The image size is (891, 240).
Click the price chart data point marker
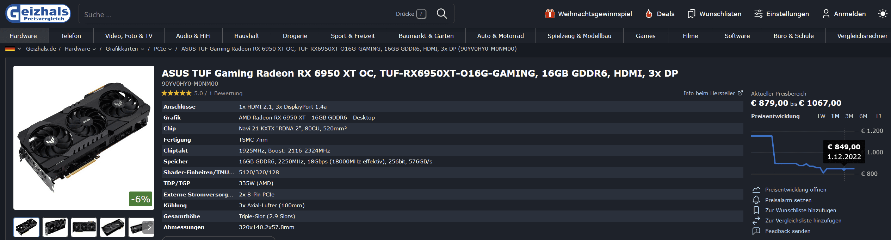pyautogui.click(x=844, y=169)
